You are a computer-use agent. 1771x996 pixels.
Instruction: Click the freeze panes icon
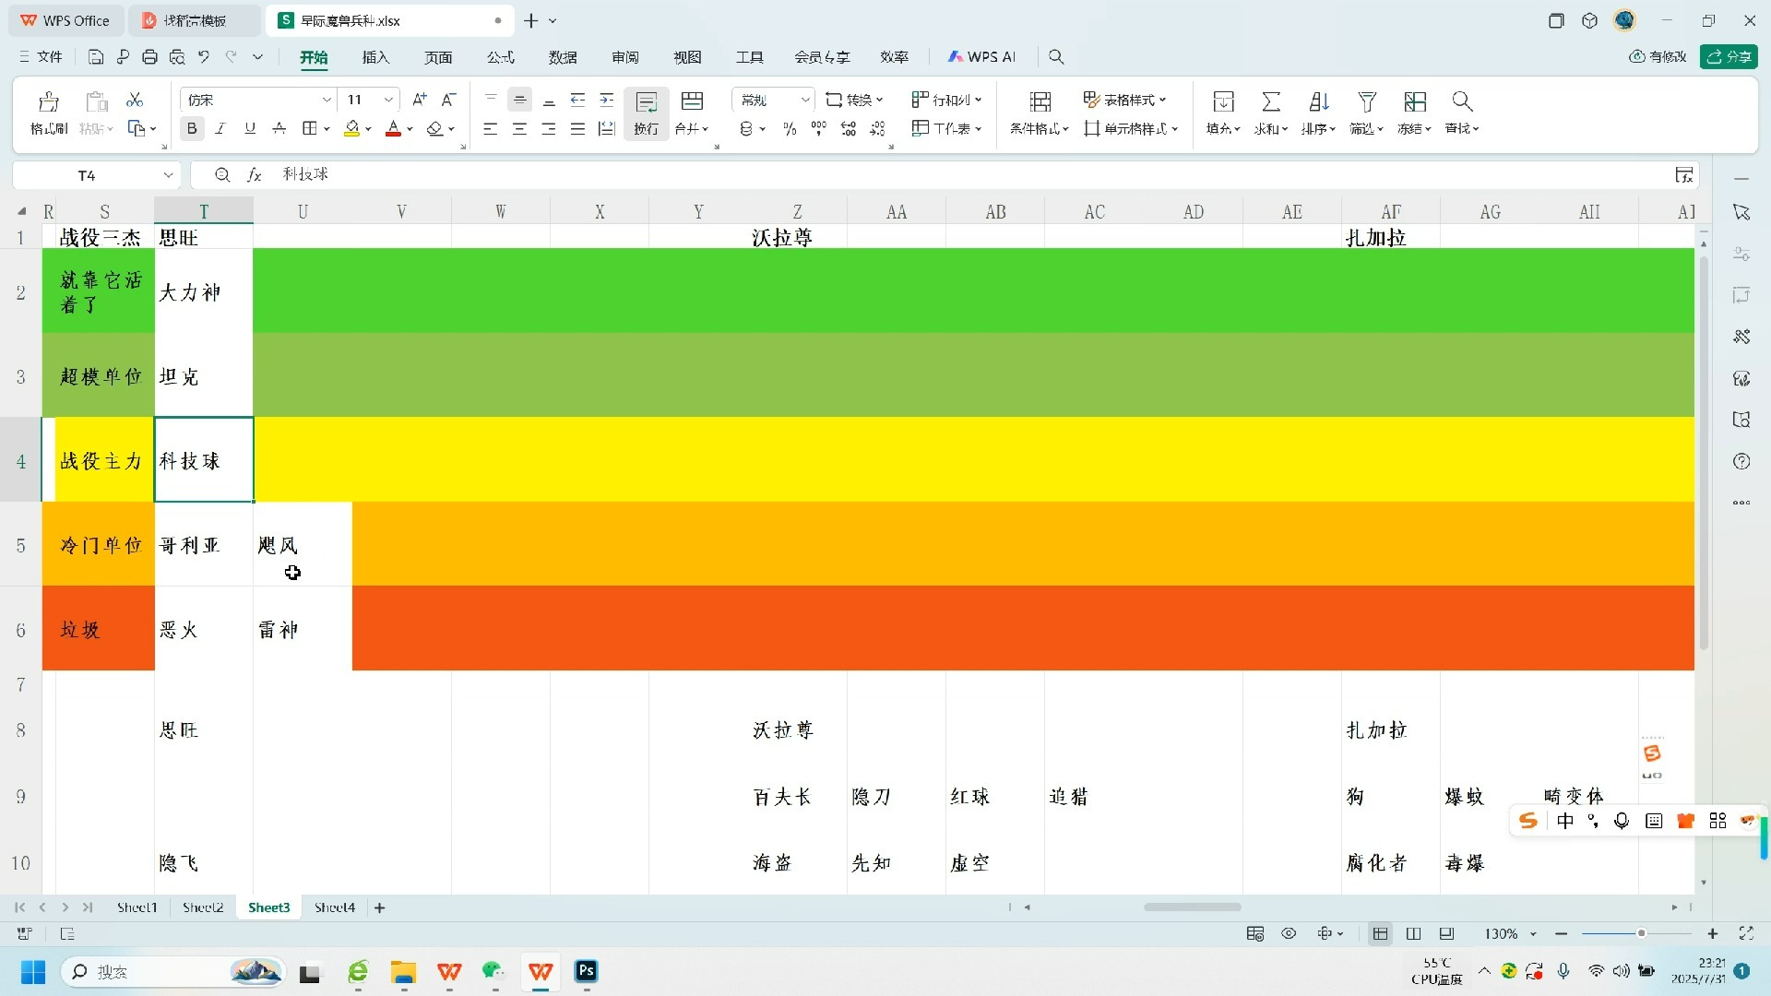coord(1414,101)
